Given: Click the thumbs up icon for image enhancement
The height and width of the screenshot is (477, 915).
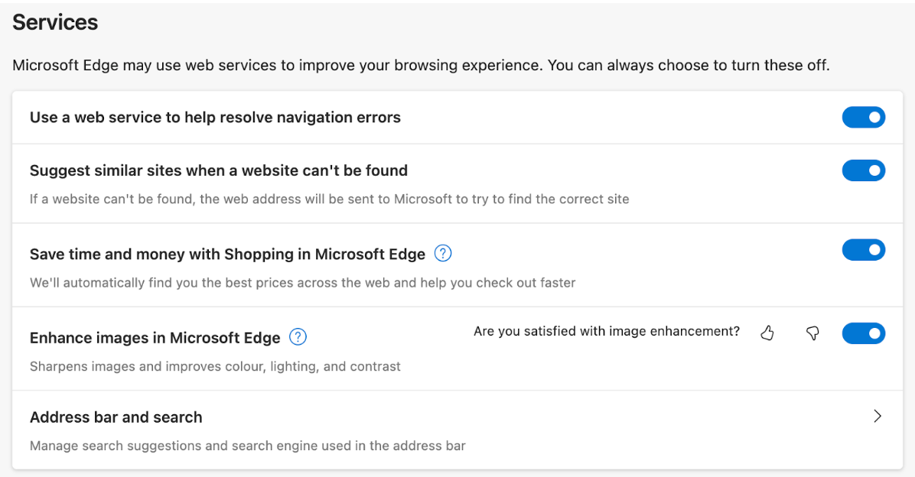Looking at the screenshot, I should [767, 333].
